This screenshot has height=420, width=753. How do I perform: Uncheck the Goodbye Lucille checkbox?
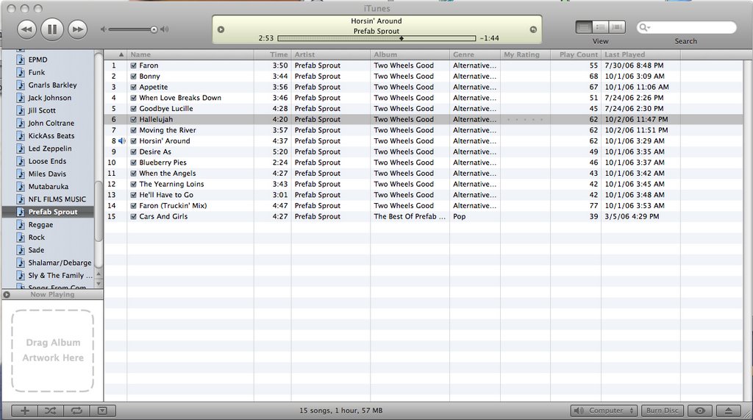click(x=134, y=109)
